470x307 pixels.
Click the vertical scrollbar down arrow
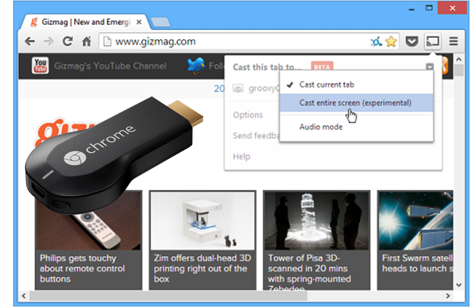(459, 285)
